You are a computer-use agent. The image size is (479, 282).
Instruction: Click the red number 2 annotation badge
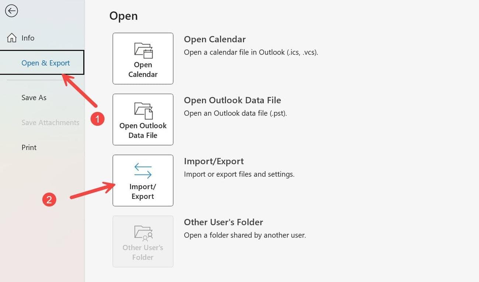49,200
